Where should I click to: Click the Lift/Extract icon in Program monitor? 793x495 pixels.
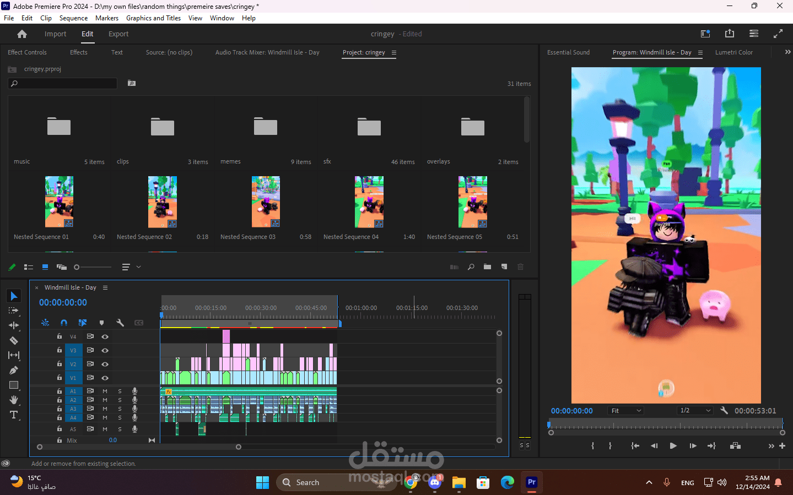tap(735, 446)
